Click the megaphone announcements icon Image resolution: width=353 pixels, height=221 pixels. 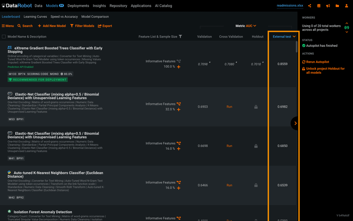pos(328,6)
